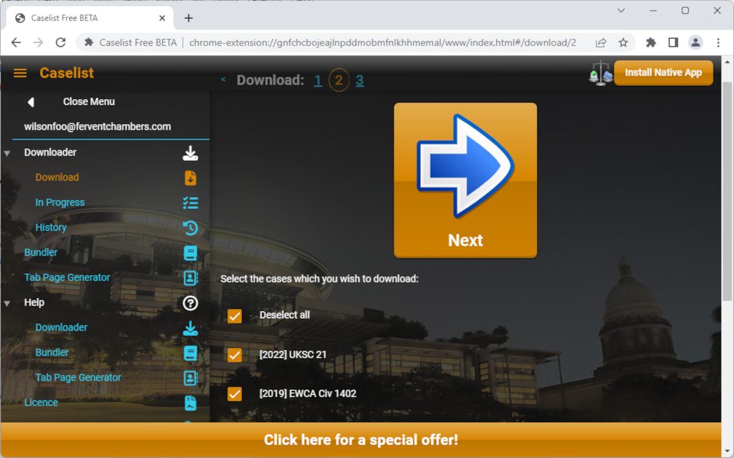734x458 pixels.
Task: Click the Tab Page Generator main menu item
Action: coord(67,277)
